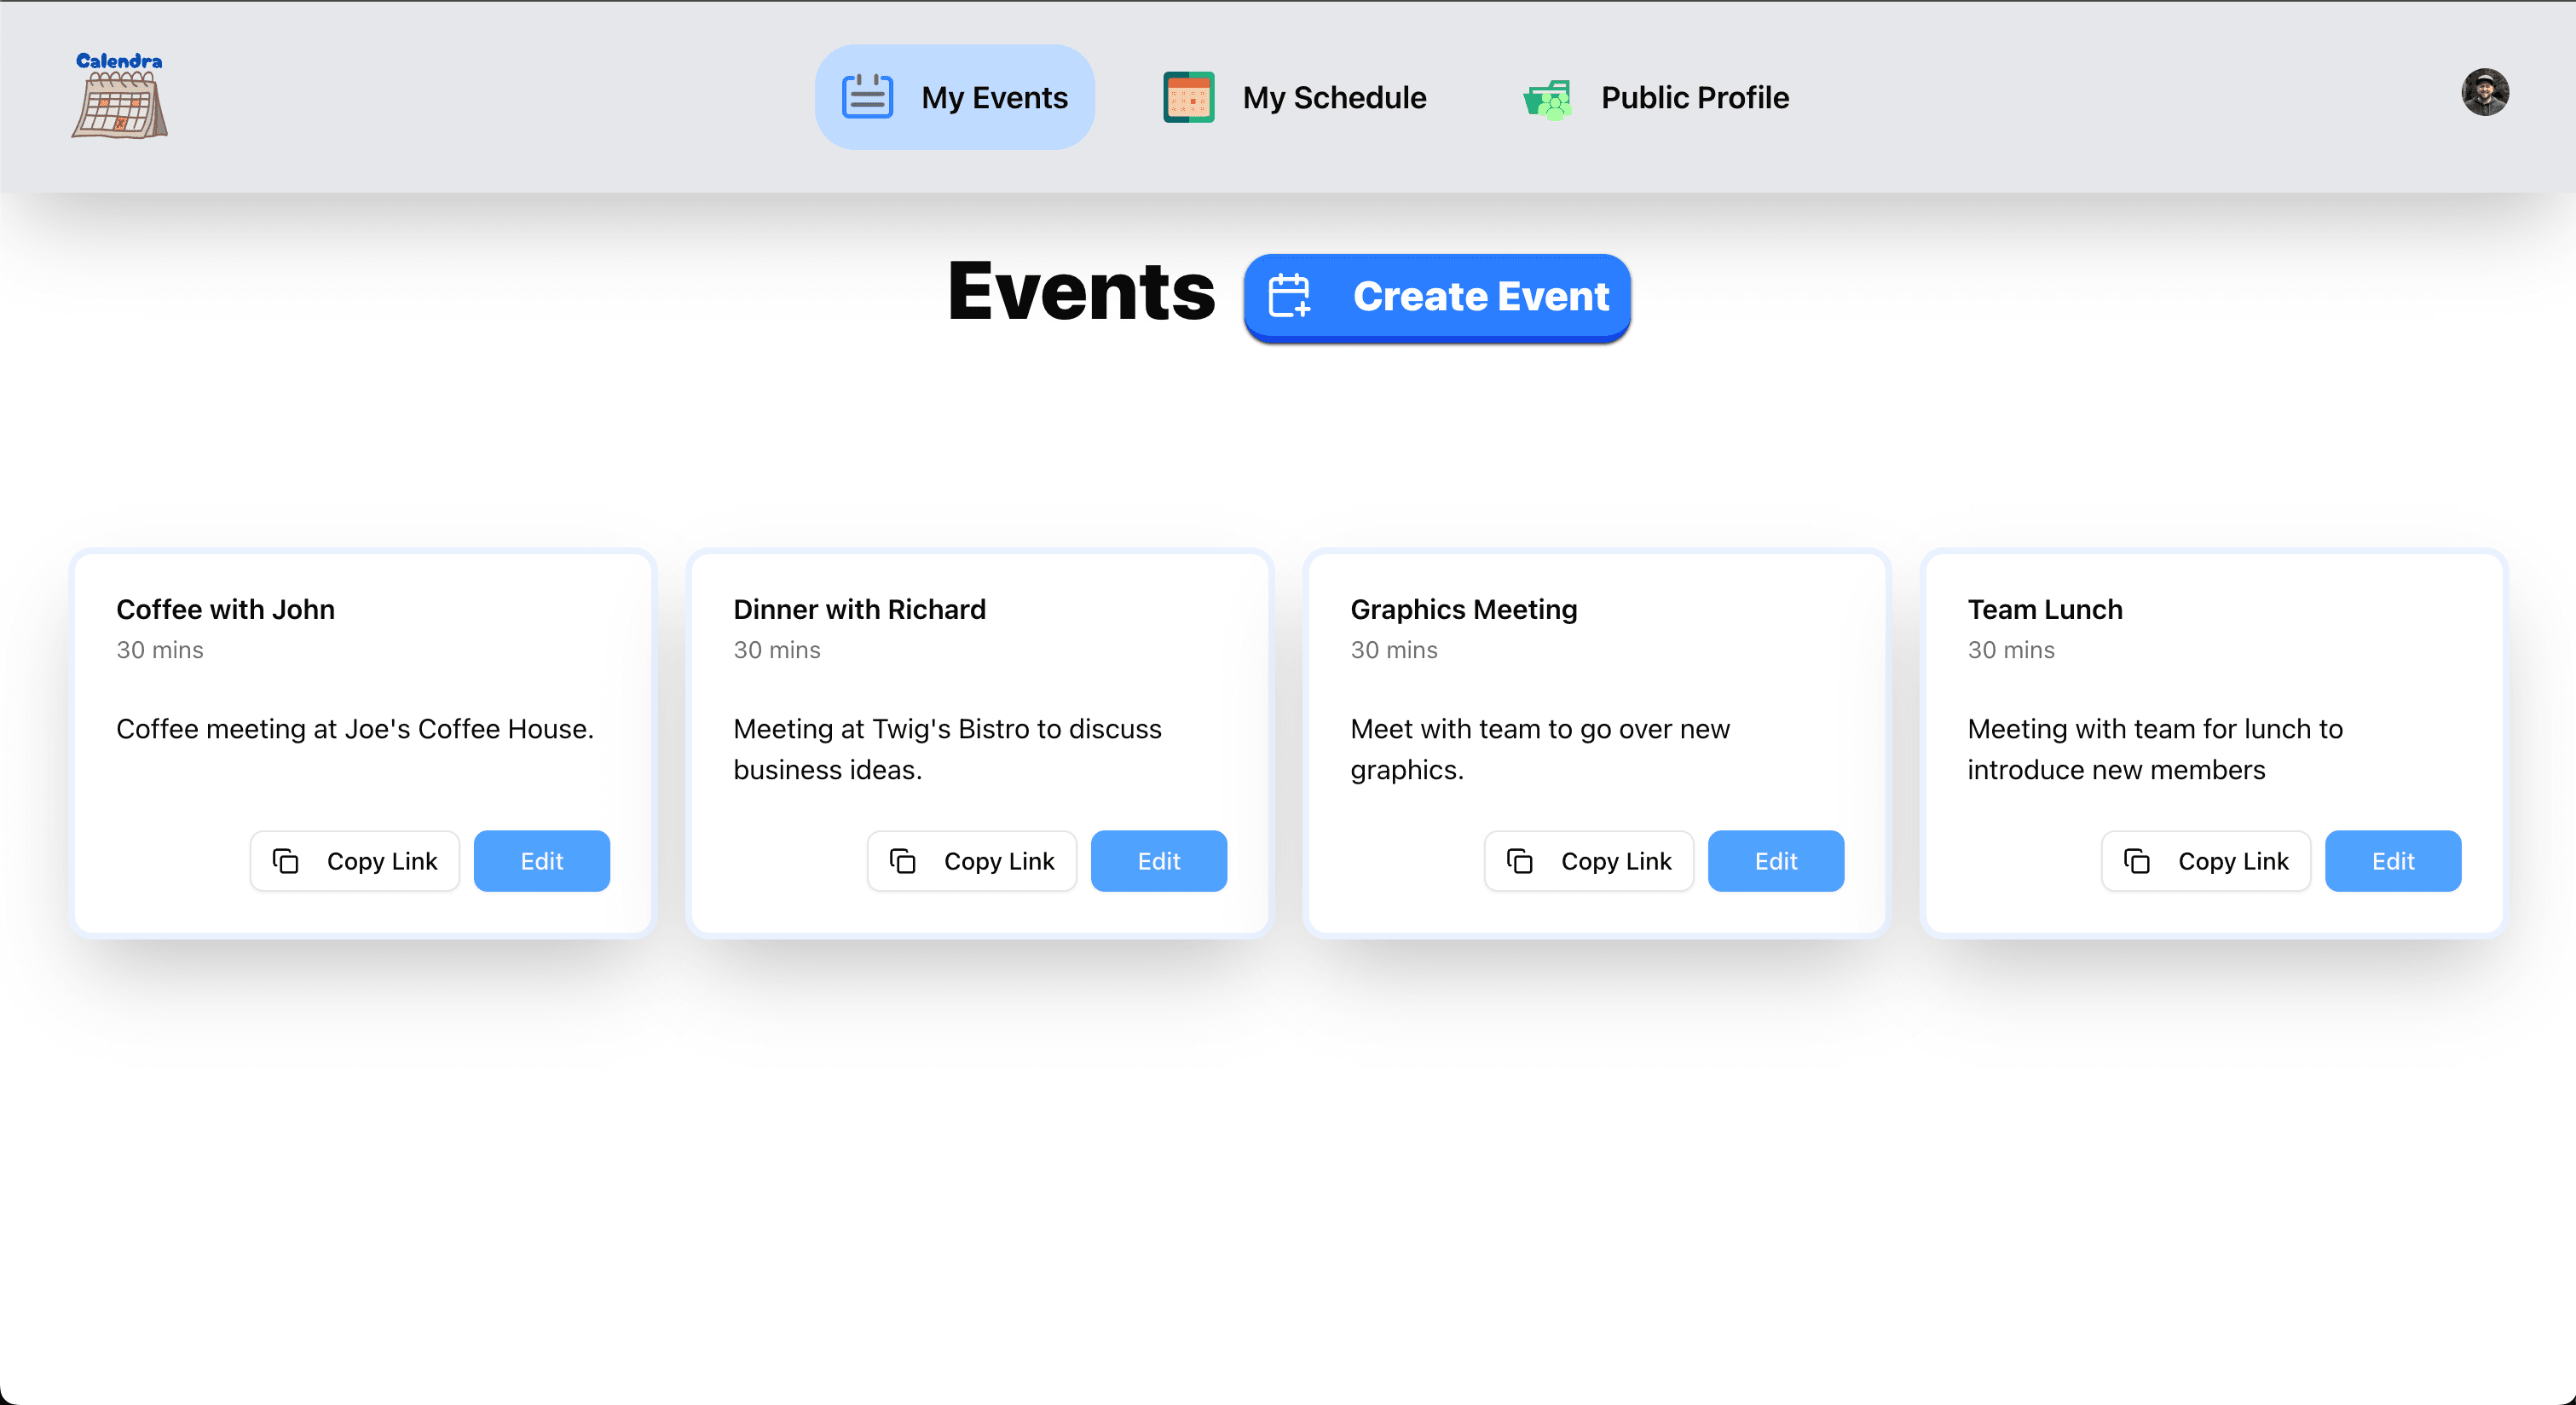The height and width of the screenshot is (1405, 2576).
Task: Copy link for Team Lunch
Action: [2206, 861]
